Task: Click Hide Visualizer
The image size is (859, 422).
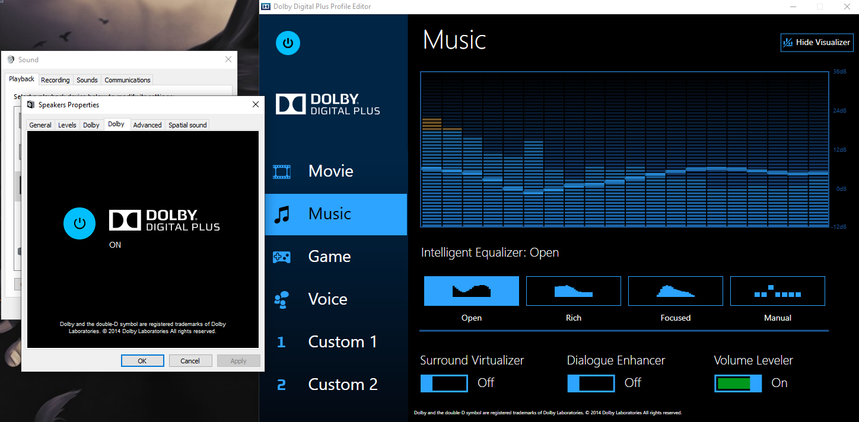Action: [x=817, y=42]
